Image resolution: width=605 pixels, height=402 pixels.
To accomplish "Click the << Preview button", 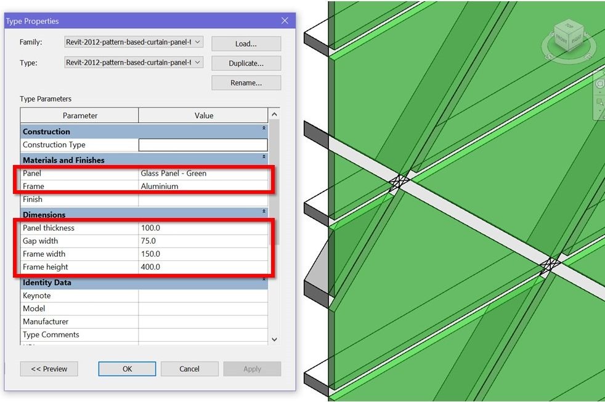I will point(49,369).
